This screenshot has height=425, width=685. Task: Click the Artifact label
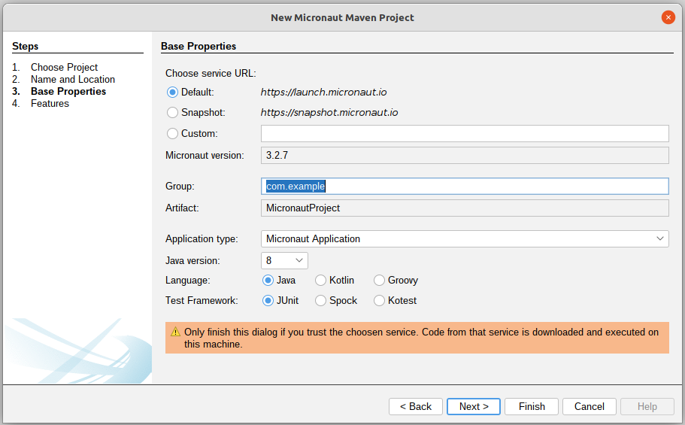click(x=182, y=208)
